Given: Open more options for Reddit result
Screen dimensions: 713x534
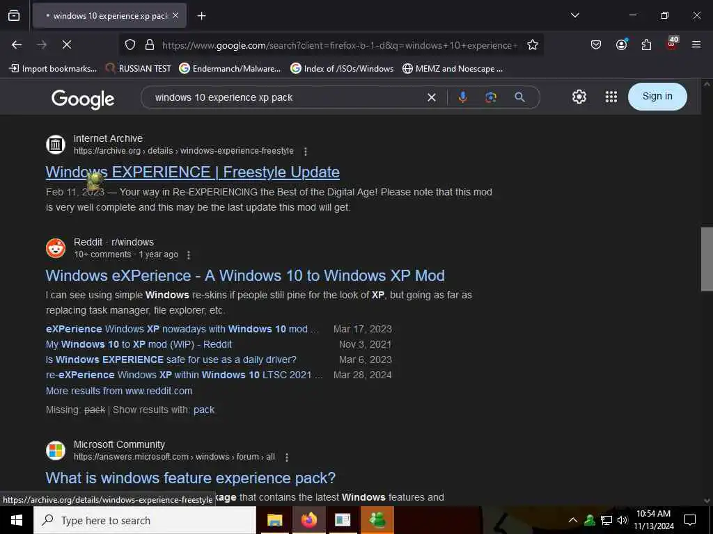Looking at the screenshot, I should 189,255.
